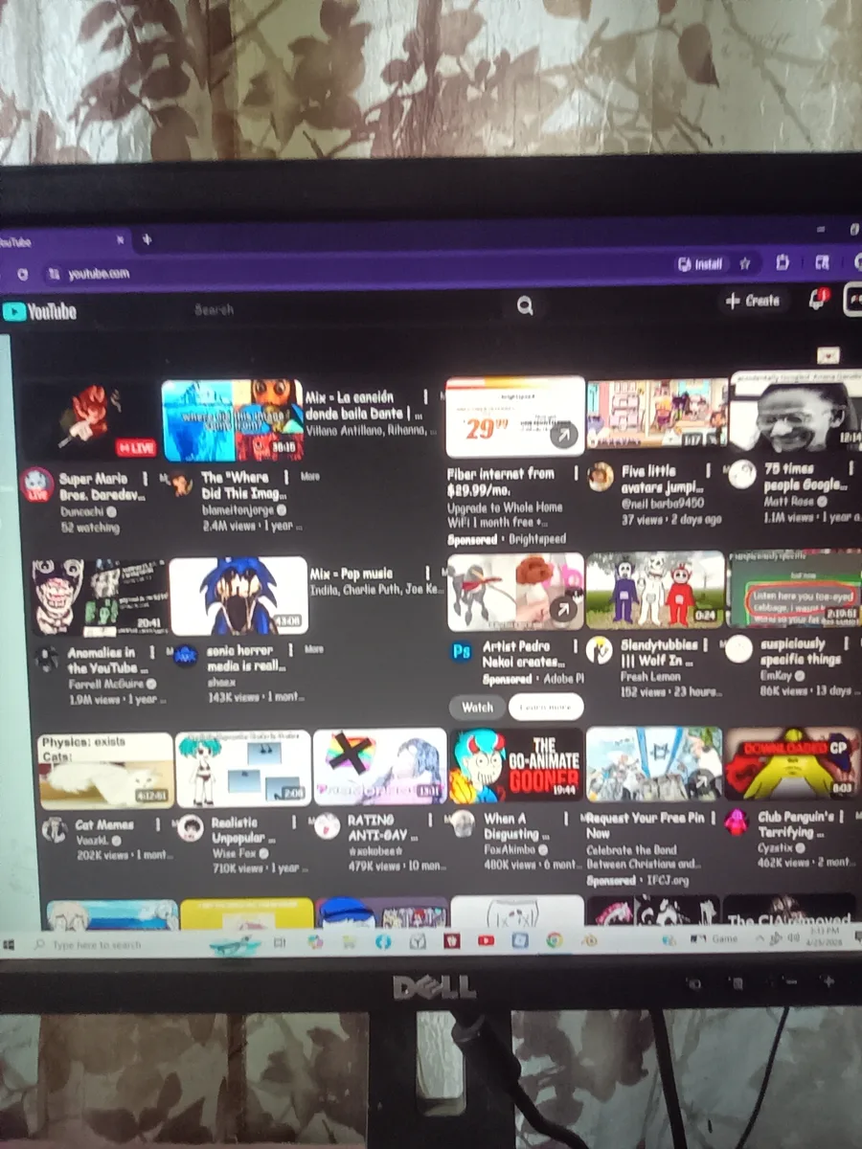The width and height of the screenshot is (862, 1149).
Task: Open more options for Cat Memes video
Action: [x=156, y=824]
